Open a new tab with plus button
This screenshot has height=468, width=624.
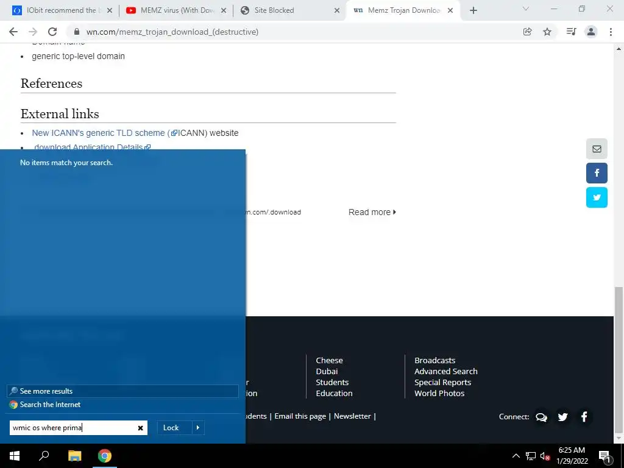click(473, 11)
